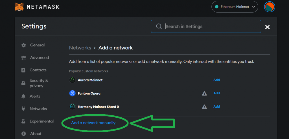Add the Harmony Mainnet Shard 0 network
Viewport: 289px width, 139px height.
(216, 106)
